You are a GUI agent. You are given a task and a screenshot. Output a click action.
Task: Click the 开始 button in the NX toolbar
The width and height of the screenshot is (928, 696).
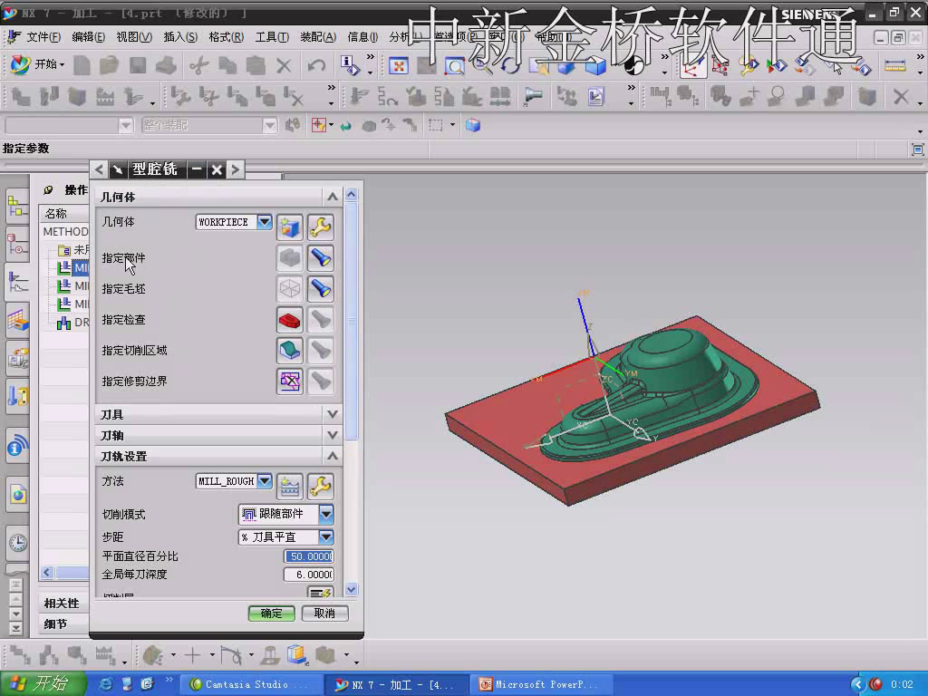tap(38, 64)
